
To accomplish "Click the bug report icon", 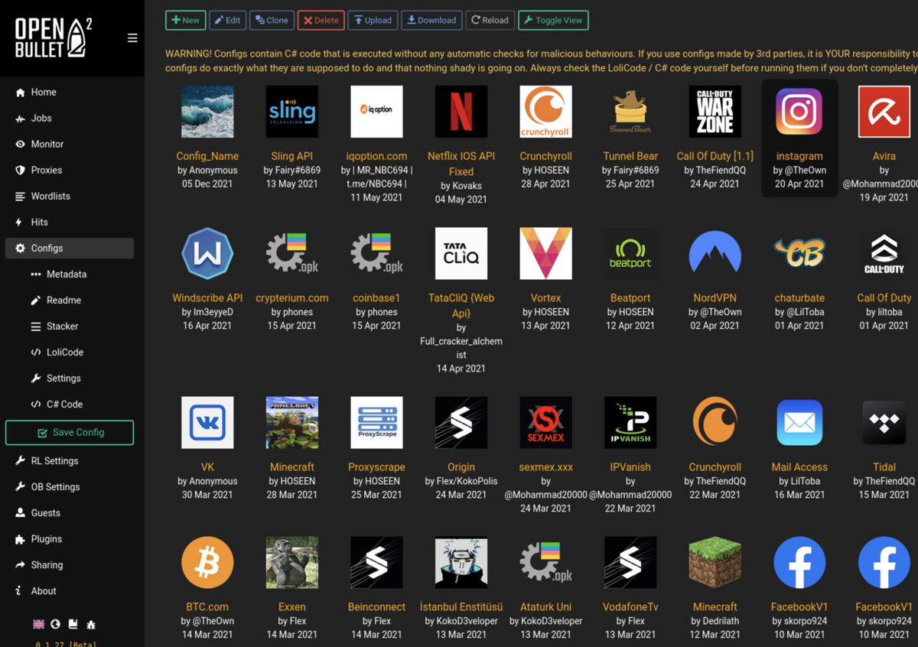I will (x=91, y=624).
